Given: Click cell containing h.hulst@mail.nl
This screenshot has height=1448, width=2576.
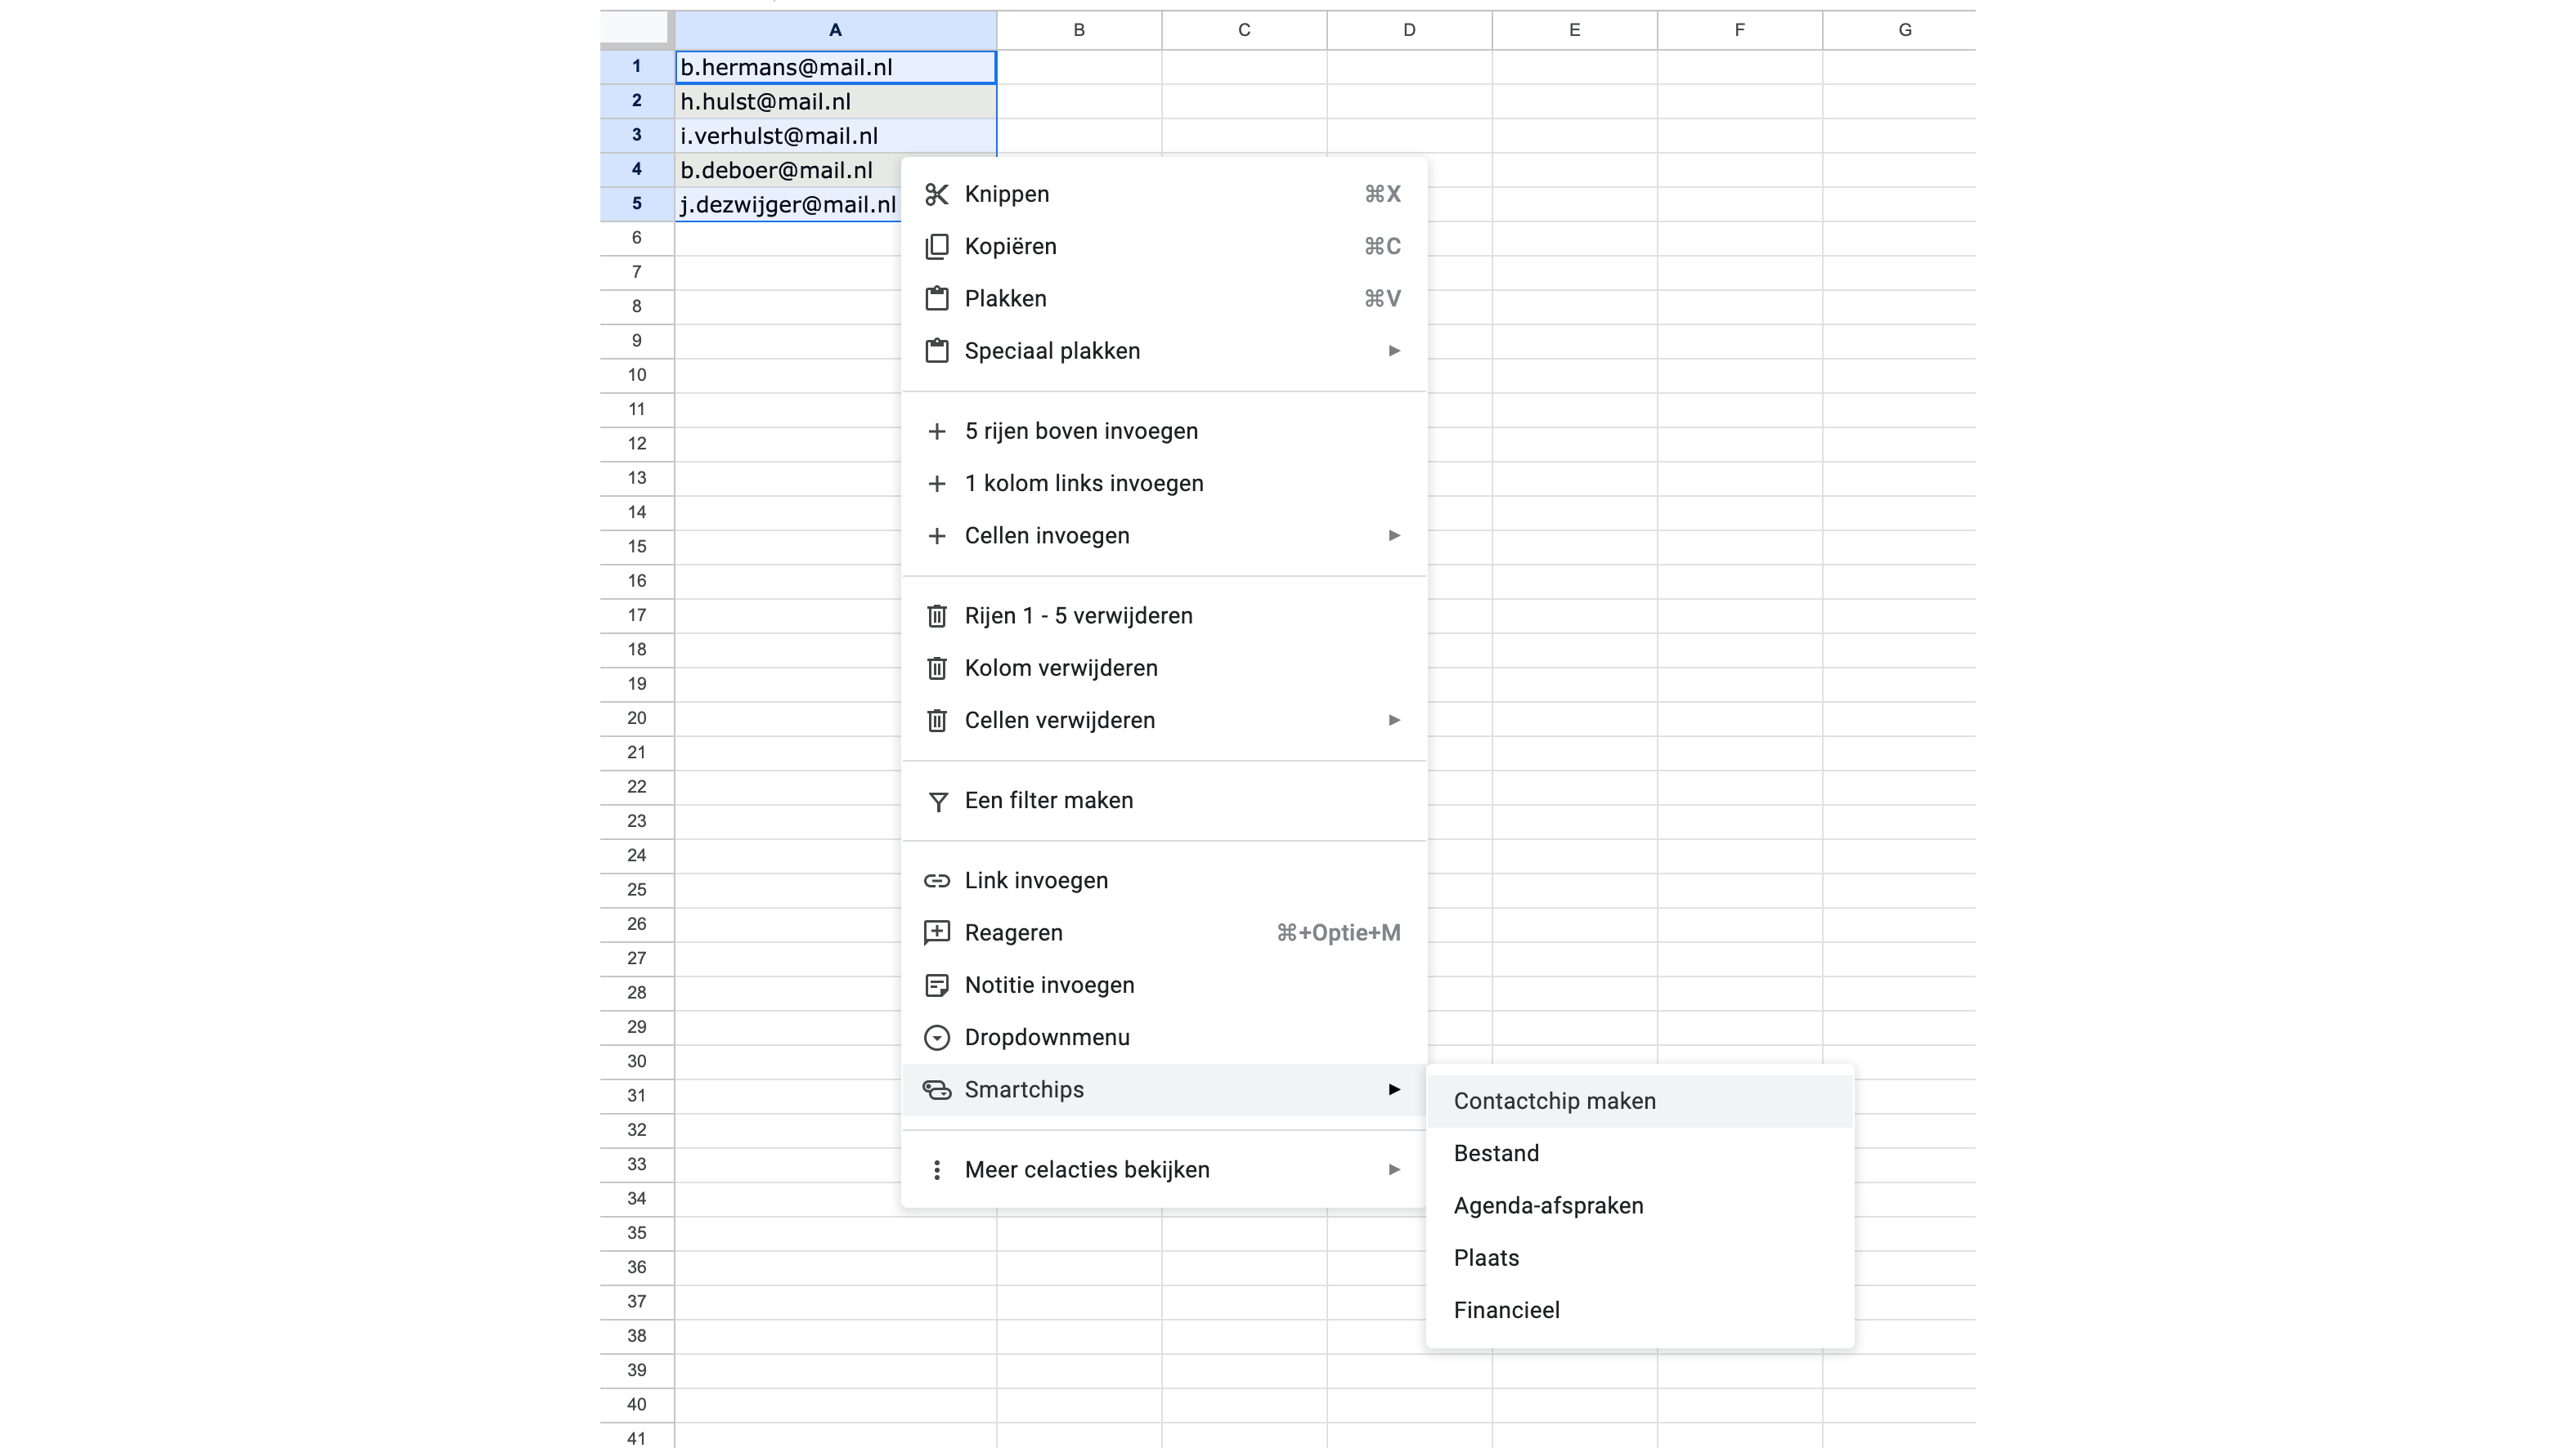Looking at the screenshot, I should [765, 102].
